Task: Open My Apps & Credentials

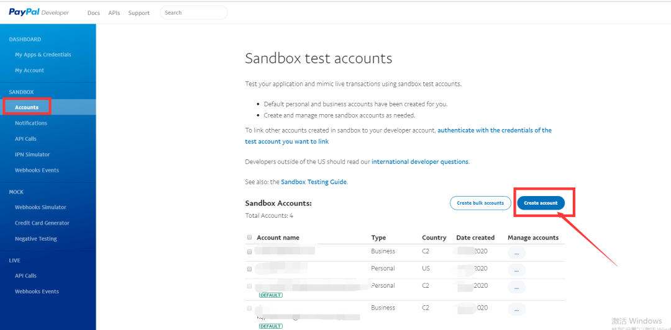Action: tap(43, 55)
